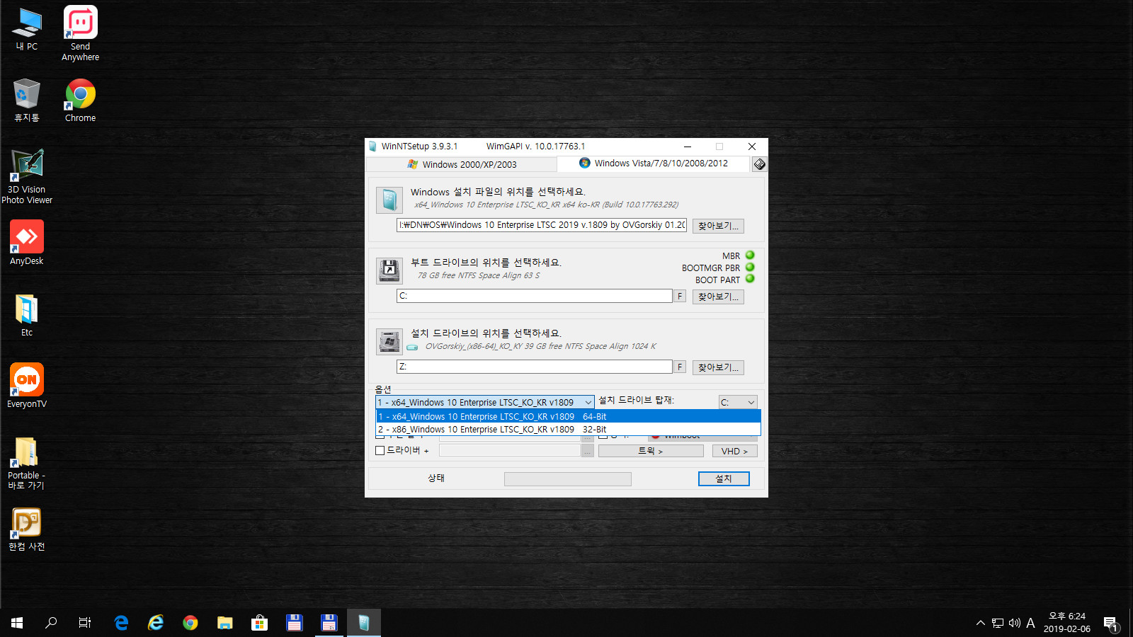
Task: Open the 트윅 > tweaks button
Action: pyautogui.click(x=651, y=451)
